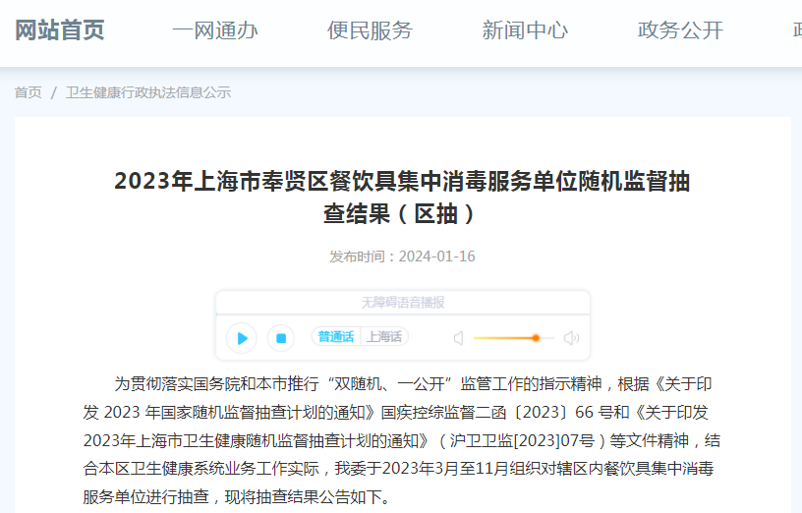Click the 首页 breadcrumb link

coord(28,92)
